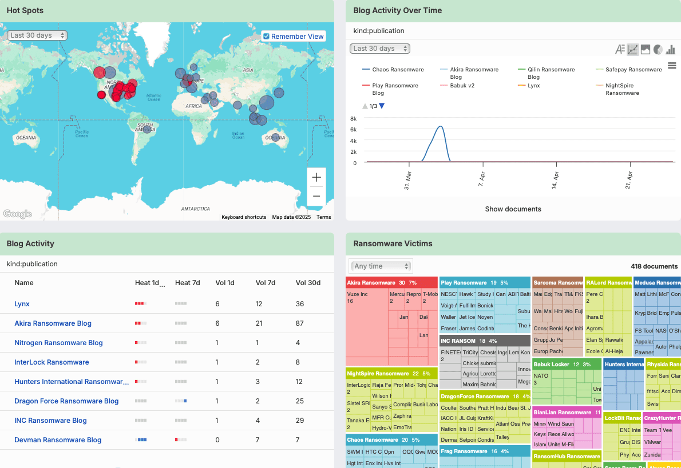Select NightSpire Ransomware treemap header

point(391,373)
